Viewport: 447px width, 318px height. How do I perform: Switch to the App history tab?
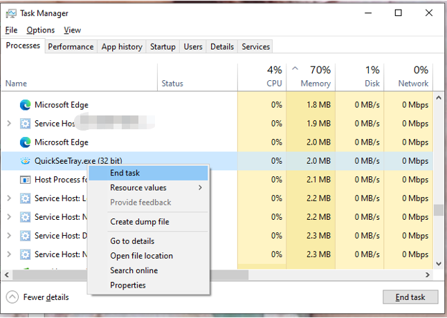click(122, 47)
